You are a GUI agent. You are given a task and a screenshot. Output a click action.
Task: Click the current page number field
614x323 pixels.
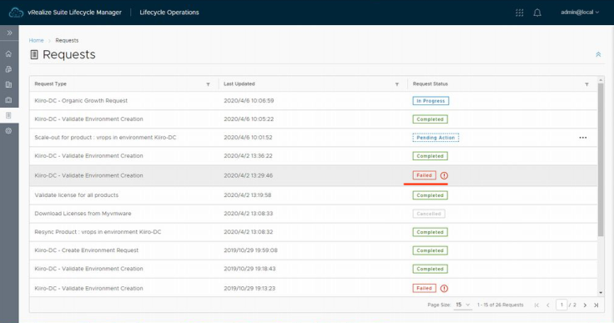point(561,305)
